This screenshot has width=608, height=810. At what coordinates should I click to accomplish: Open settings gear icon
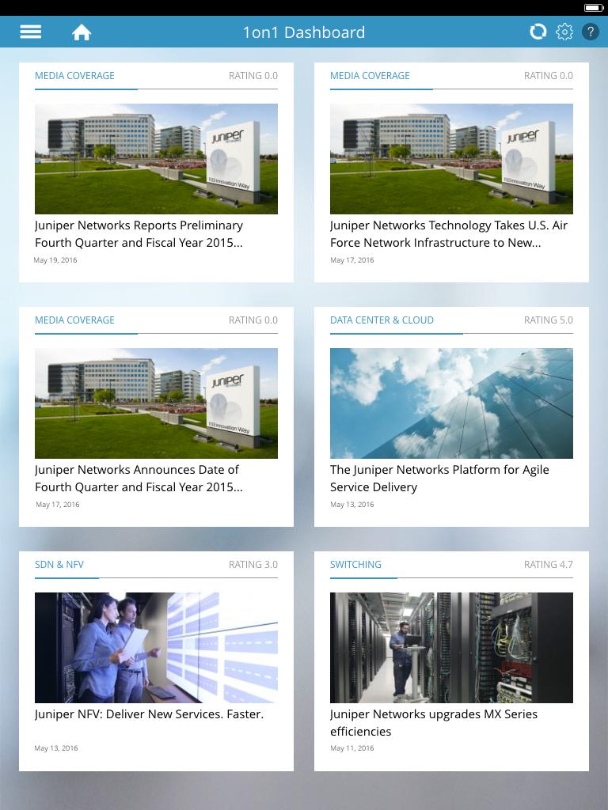[564, 32]
